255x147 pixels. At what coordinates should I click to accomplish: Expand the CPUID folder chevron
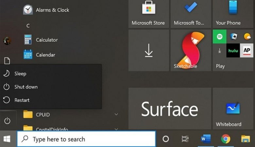pos(116,114)
